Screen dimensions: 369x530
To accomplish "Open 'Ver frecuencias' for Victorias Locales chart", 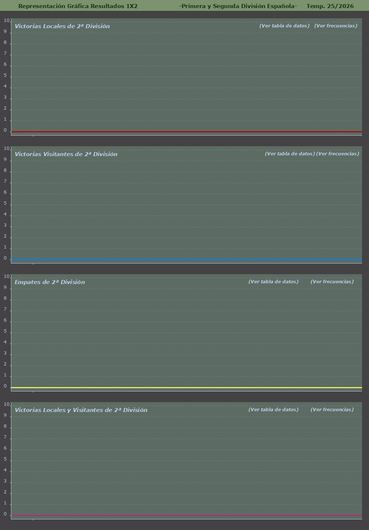I will coord(335,26).
